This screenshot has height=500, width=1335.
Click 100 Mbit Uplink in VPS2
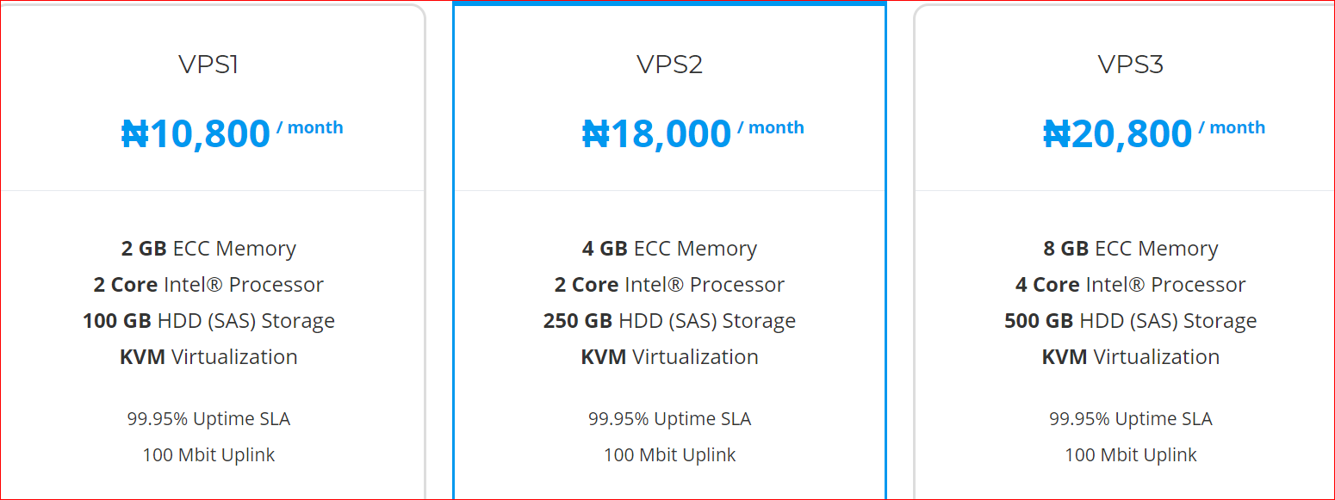click(x=669, y=455)
